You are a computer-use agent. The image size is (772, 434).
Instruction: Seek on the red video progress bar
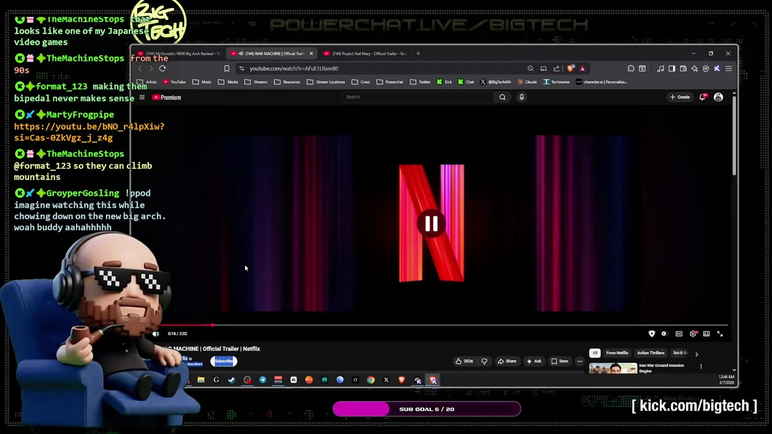pos(444,325)
